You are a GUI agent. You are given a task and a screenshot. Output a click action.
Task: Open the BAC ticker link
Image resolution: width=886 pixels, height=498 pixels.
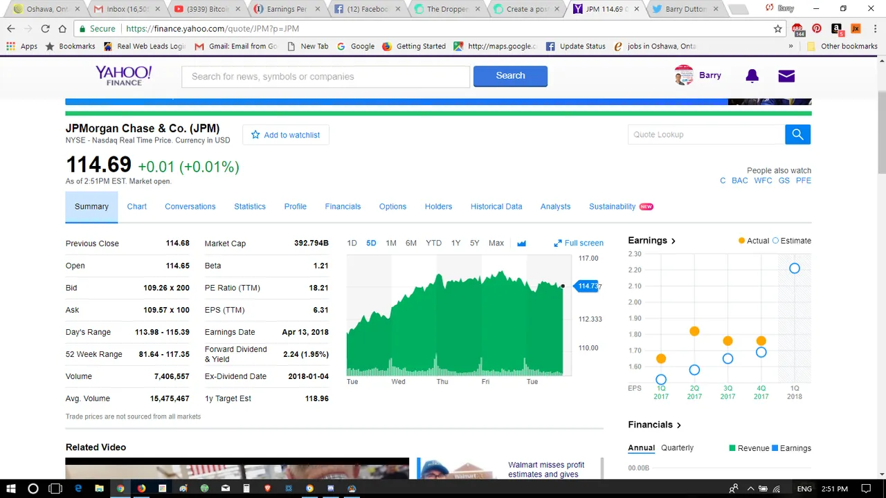tap(740, 181)
